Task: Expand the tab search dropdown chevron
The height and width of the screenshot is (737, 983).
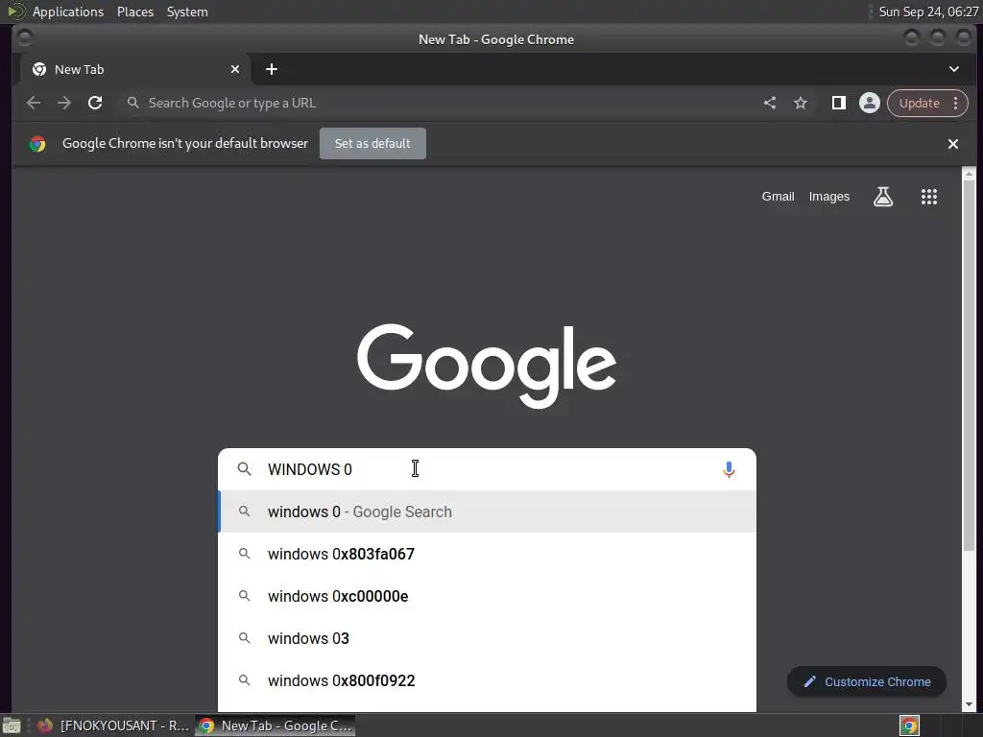Action: click(953, 69)
